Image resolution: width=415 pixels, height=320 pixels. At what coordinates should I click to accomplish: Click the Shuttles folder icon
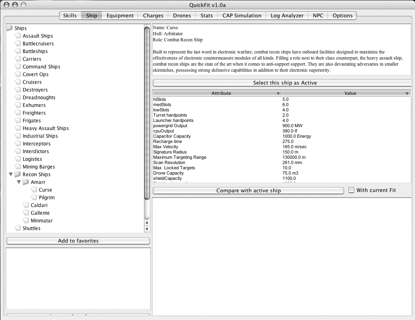coord(18,228)
